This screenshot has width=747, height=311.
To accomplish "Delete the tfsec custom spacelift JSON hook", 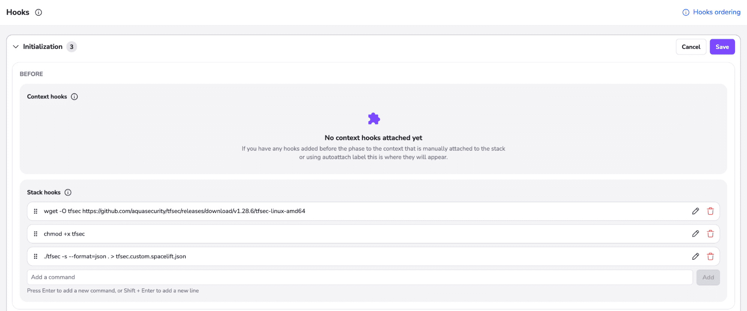I will (710, 256).
